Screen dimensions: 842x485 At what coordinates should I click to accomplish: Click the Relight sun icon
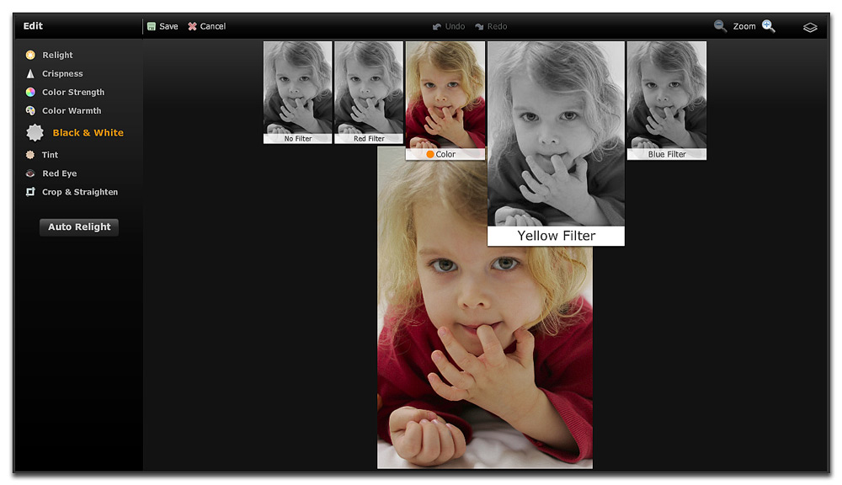30,55
